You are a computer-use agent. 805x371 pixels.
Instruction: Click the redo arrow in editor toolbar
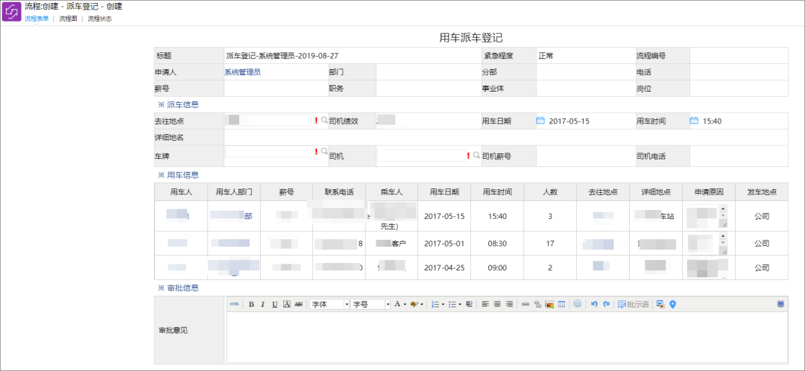point(606,304)
